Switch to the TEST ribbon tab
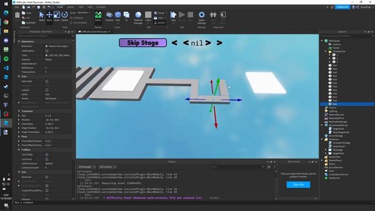This screenshot has height=211, width=375. click(x=81, y=7)
